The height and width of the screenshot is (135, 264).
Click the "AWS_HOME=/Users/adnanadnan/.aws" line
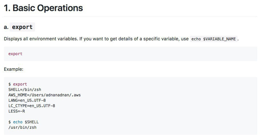point(44,95)
